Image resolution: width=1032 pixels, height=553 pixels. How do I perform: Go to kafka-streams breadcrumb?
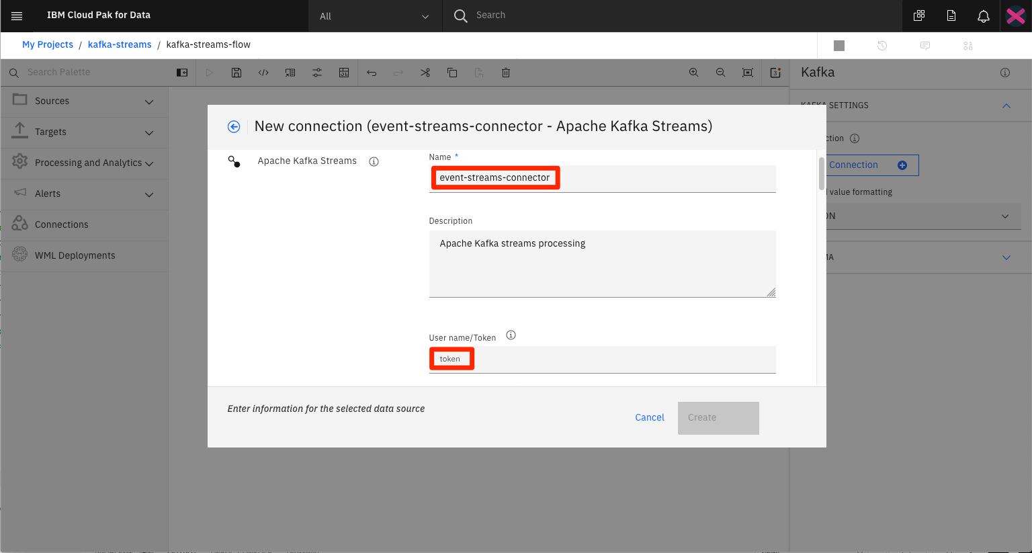pyautogui.click(x=120, y=44)
